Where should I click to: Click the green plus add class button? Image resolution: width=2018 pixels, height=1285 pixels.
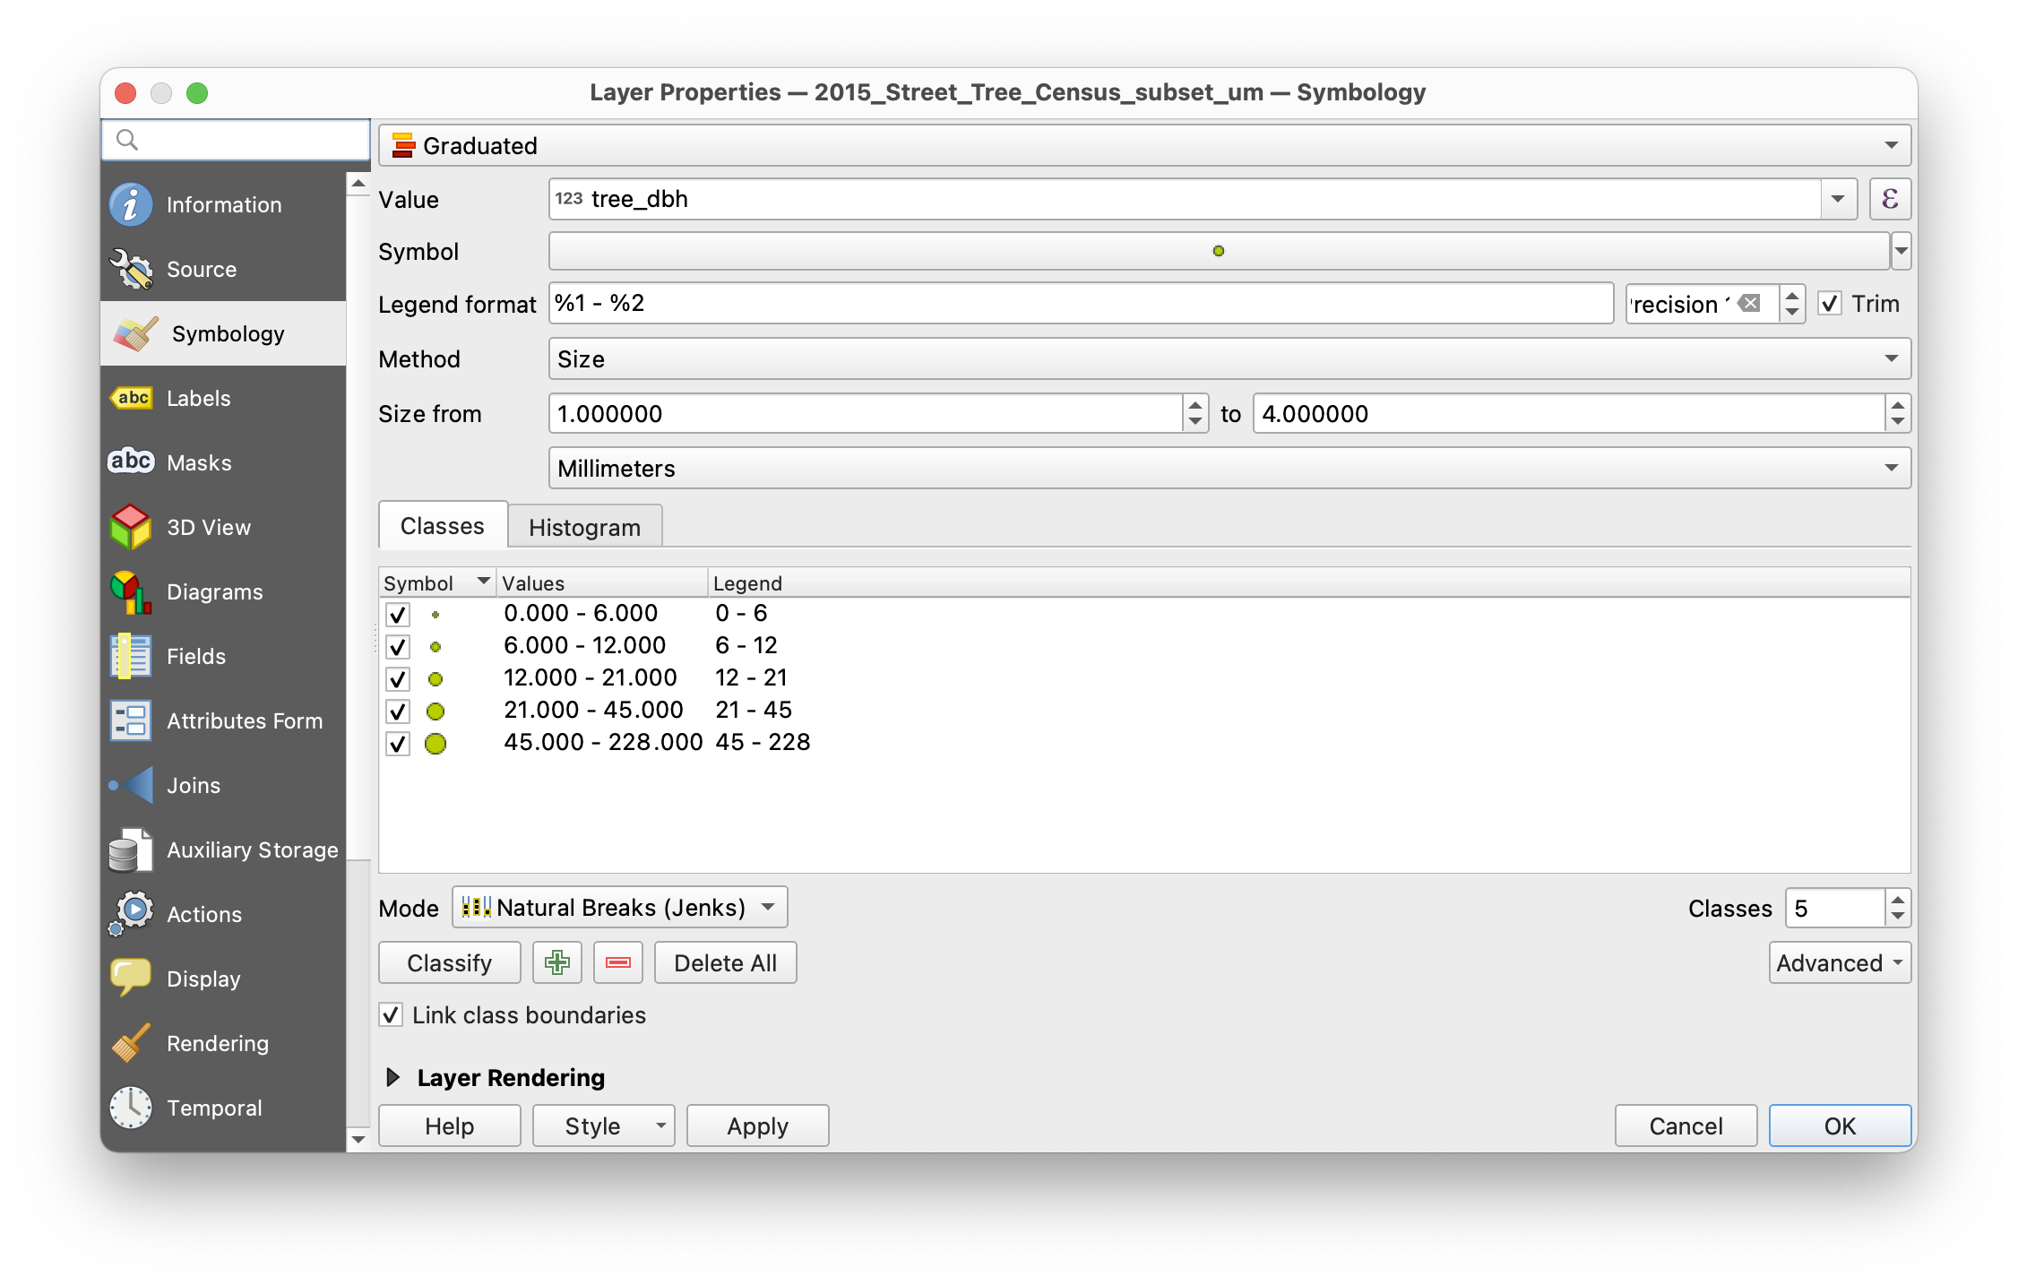556,962
